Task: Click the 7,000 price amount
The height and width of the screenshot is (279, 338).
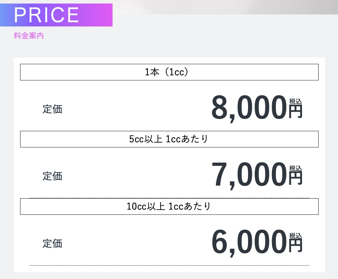Action: 249,176
